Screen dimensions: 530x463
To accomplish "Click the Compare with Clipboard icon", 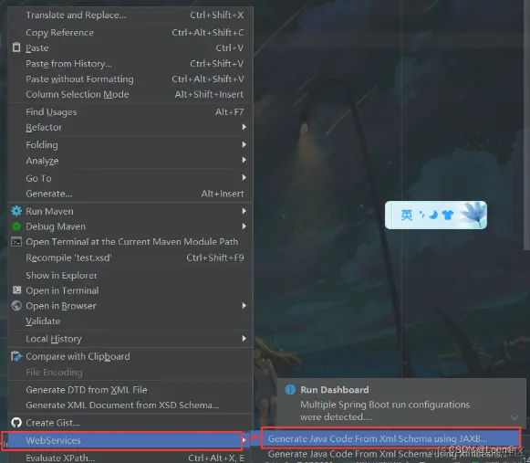I will [x=16, y=356].
